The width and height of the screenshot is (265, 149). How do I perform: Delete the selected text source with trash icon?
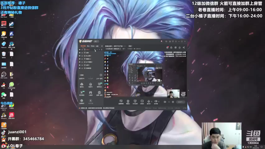102,50
